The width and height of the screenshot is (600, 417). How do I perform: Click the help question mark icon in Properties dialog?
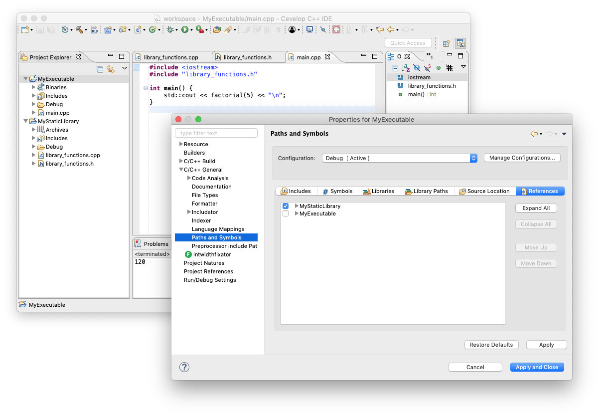[184, 367]
